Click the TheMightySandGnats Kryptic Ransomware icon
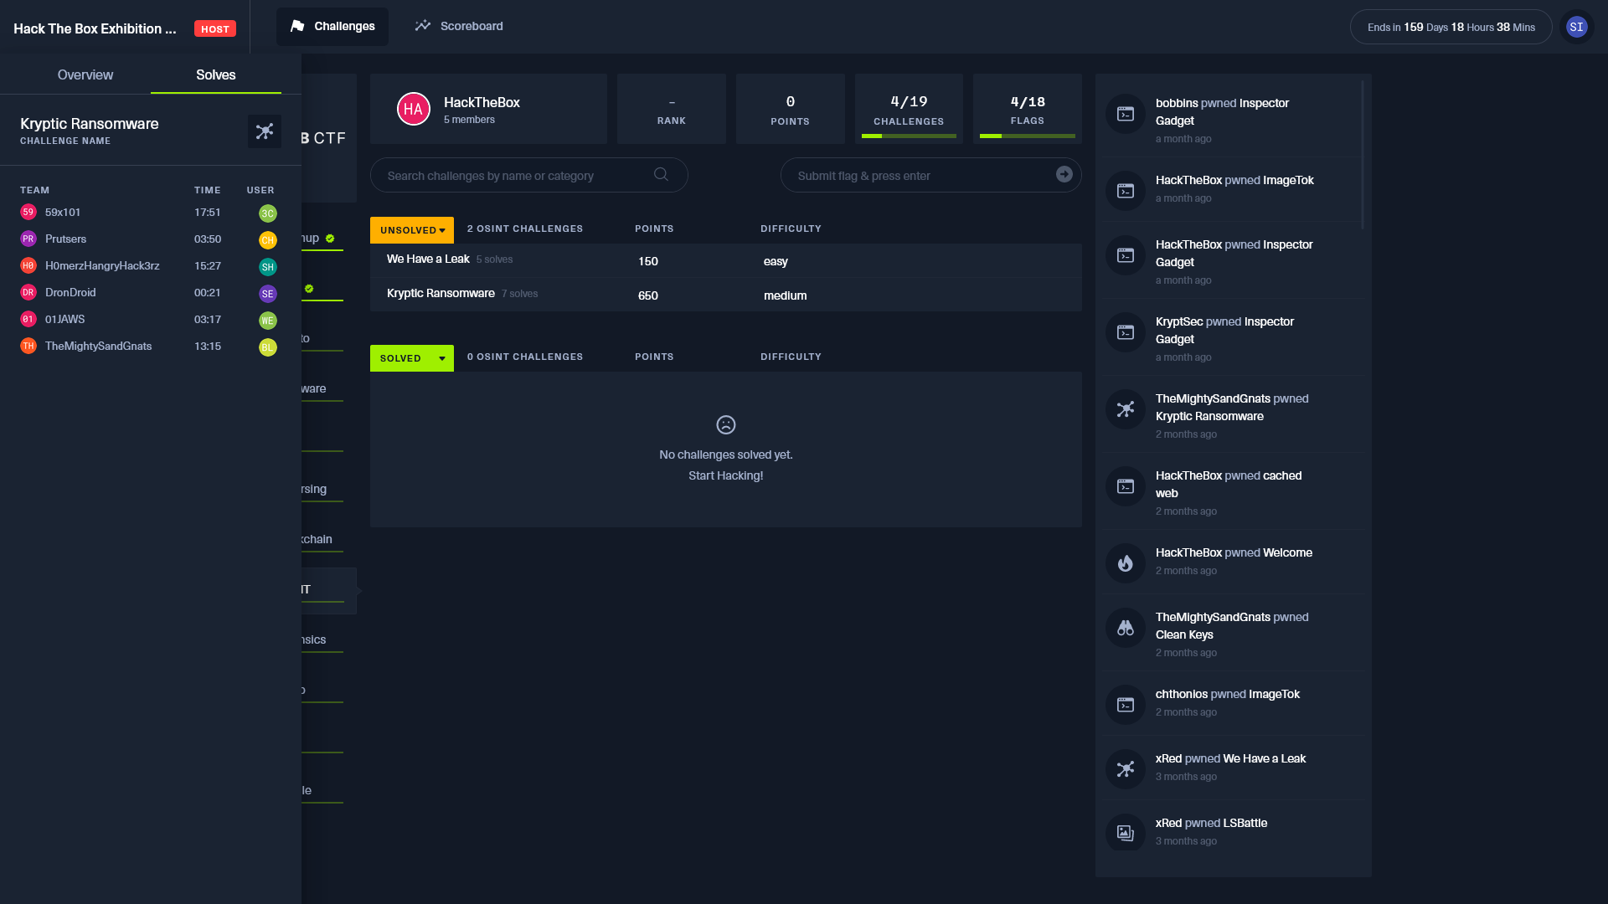 1126,409
